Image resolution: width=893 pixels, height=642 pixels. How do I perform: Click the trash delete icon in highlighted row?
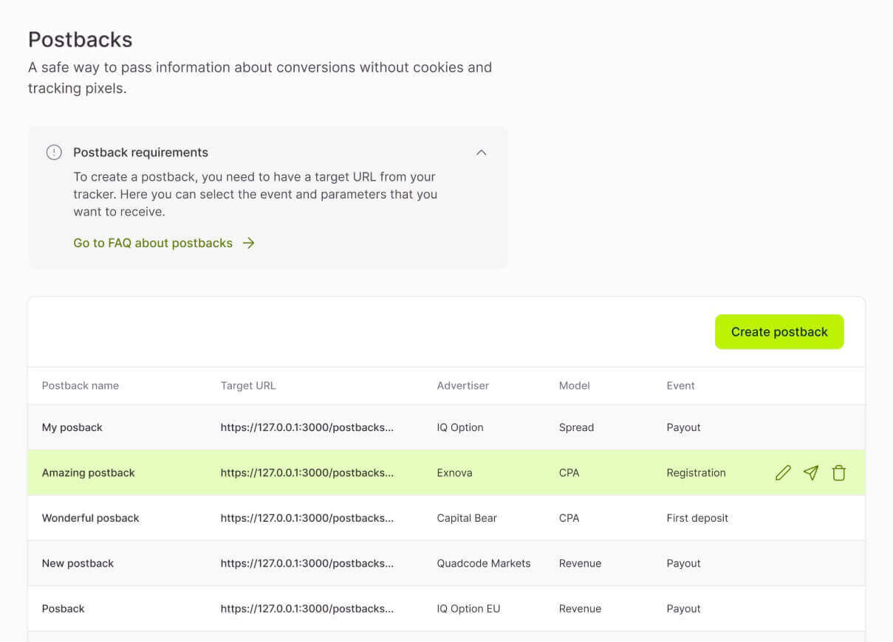pyautogui.click(x=838, y=473)
